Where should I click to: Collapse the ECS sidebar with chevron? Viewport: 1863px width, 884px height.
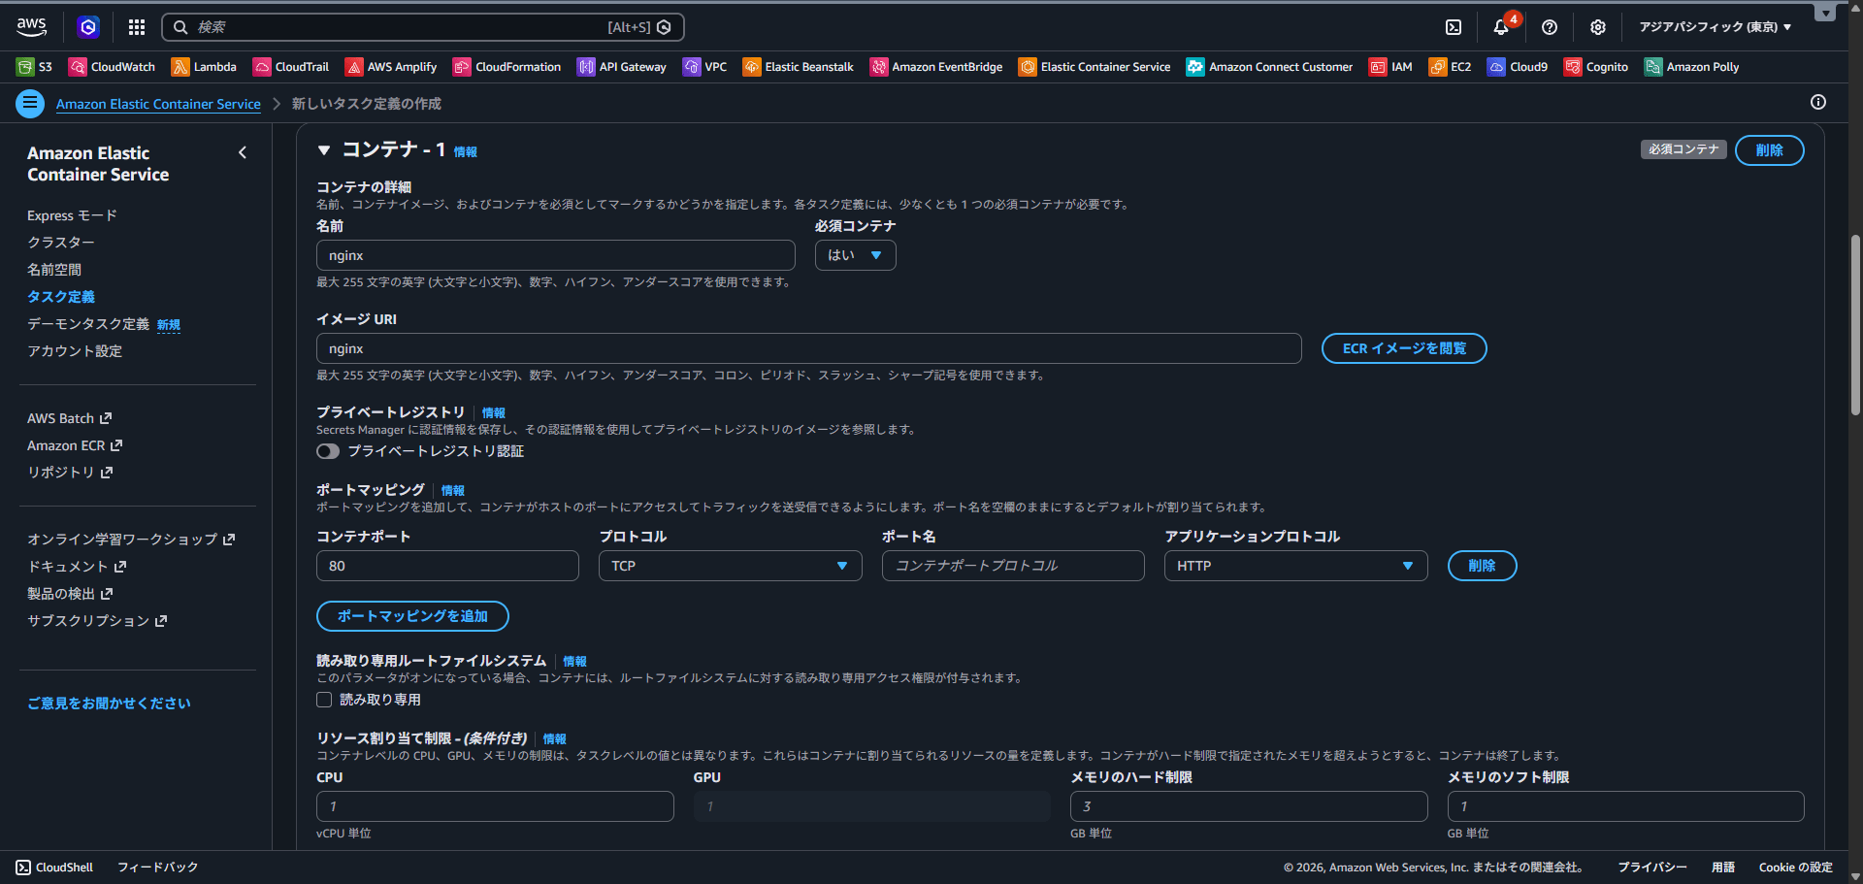[x=243, y=152]
